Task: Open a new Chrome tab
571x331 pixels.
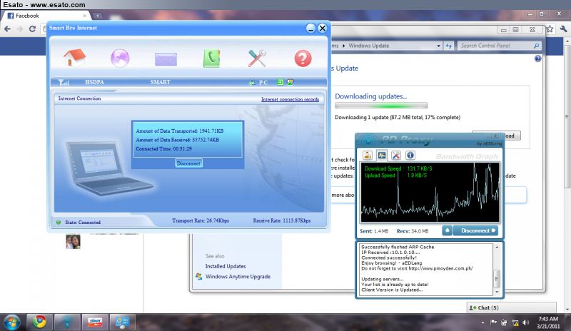Action: 97,16
